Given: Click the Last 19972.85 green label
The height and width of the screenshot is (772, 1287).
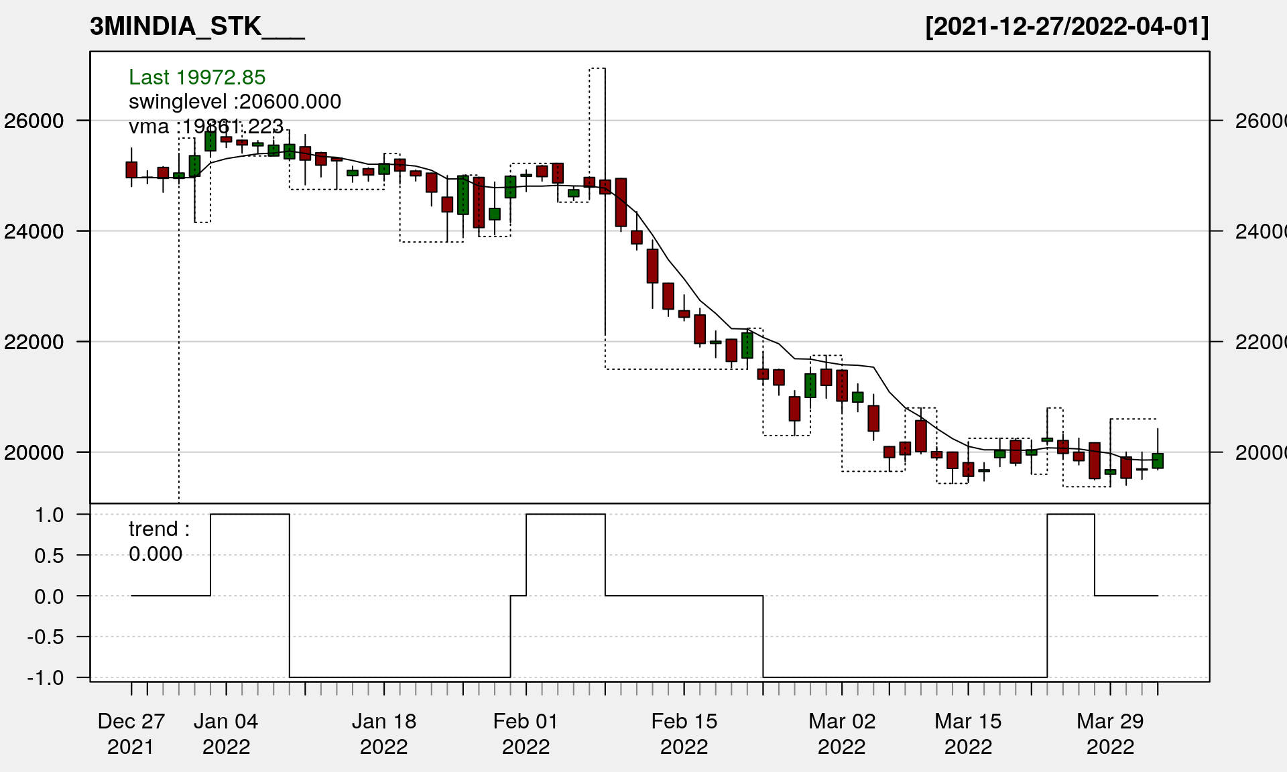Looking at the screenshot, I should click(197, 77).
